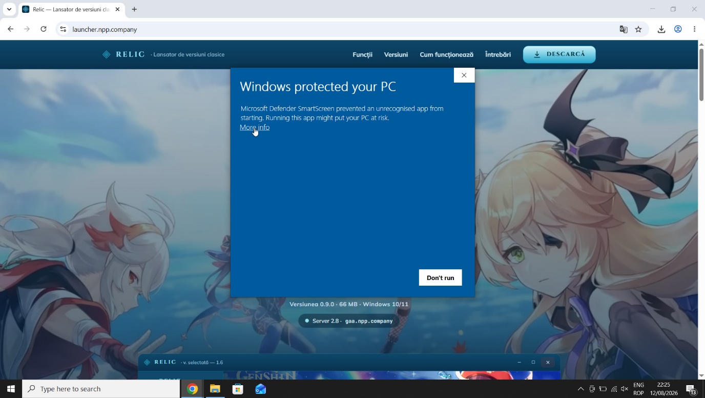Click the Don't run button

click(440, 277)
